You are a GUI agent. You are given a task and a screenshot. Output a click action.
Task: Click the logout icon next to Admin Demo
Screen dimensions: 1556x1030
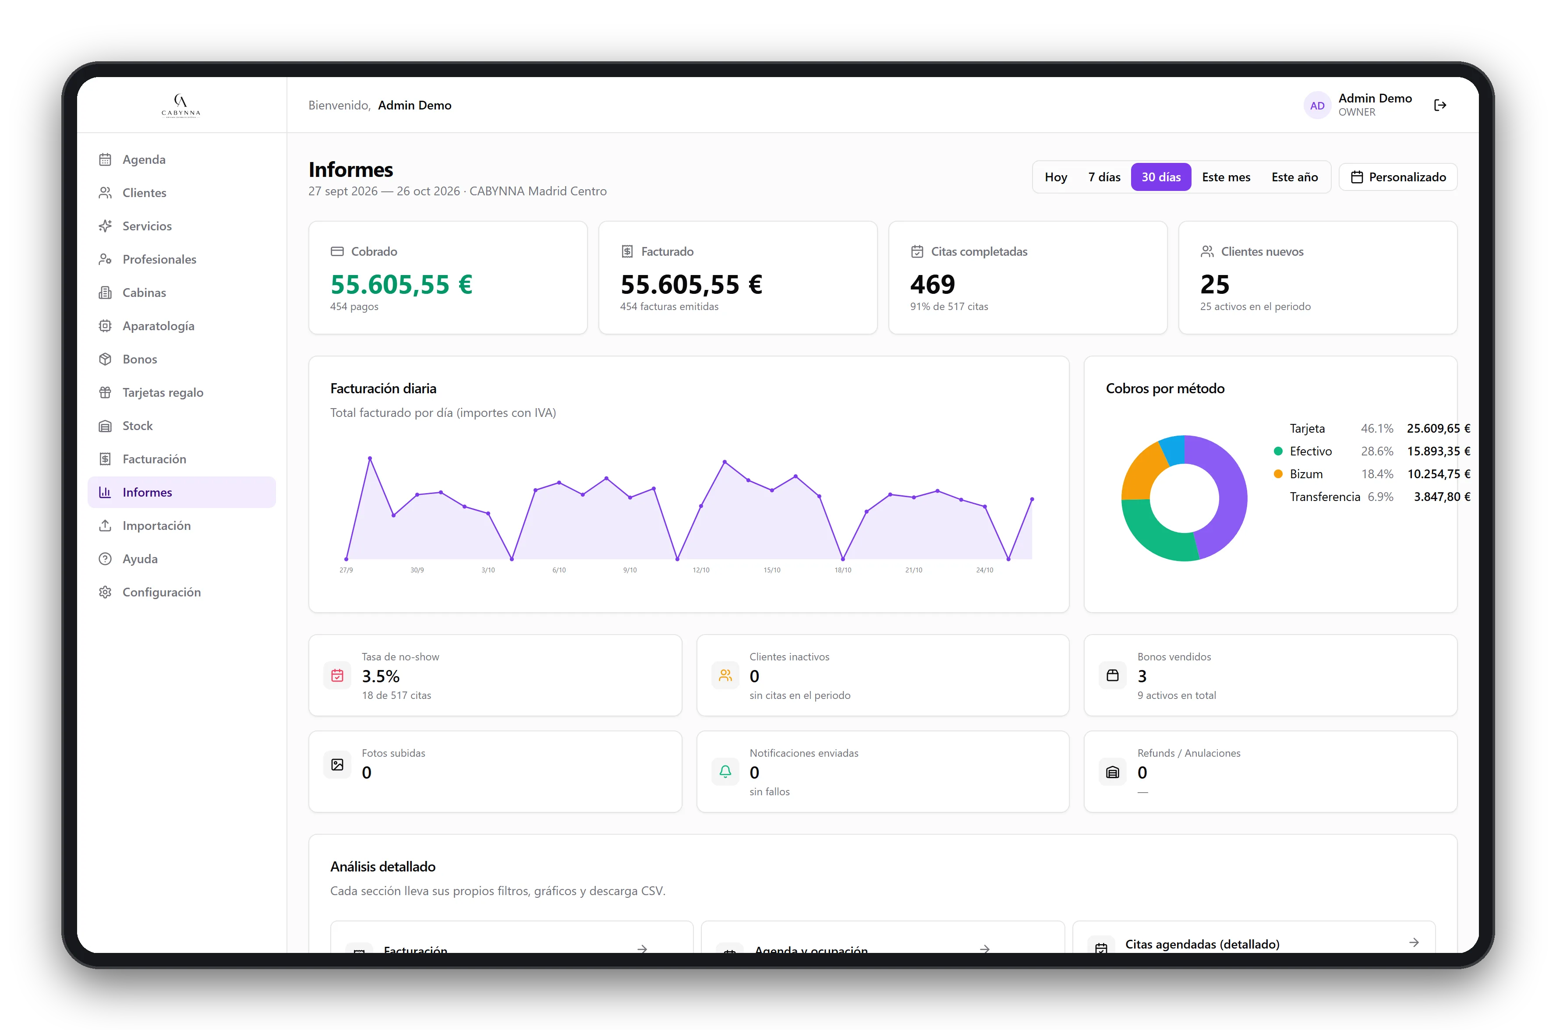[1439, 105]
